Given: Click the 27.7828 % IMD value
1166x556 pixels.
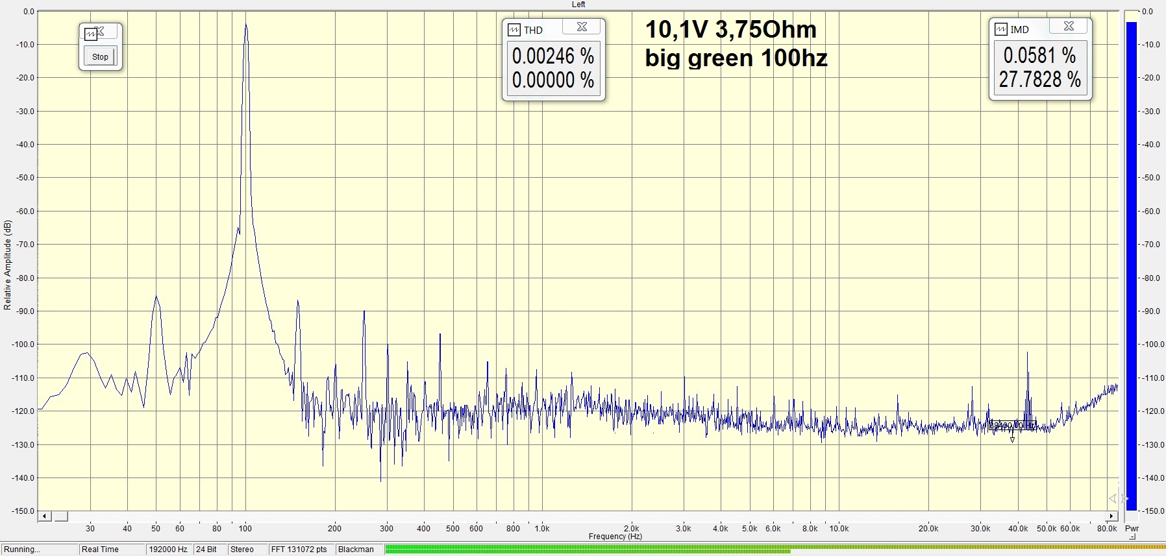Looking at the screenshot, I should point(1040,79).
